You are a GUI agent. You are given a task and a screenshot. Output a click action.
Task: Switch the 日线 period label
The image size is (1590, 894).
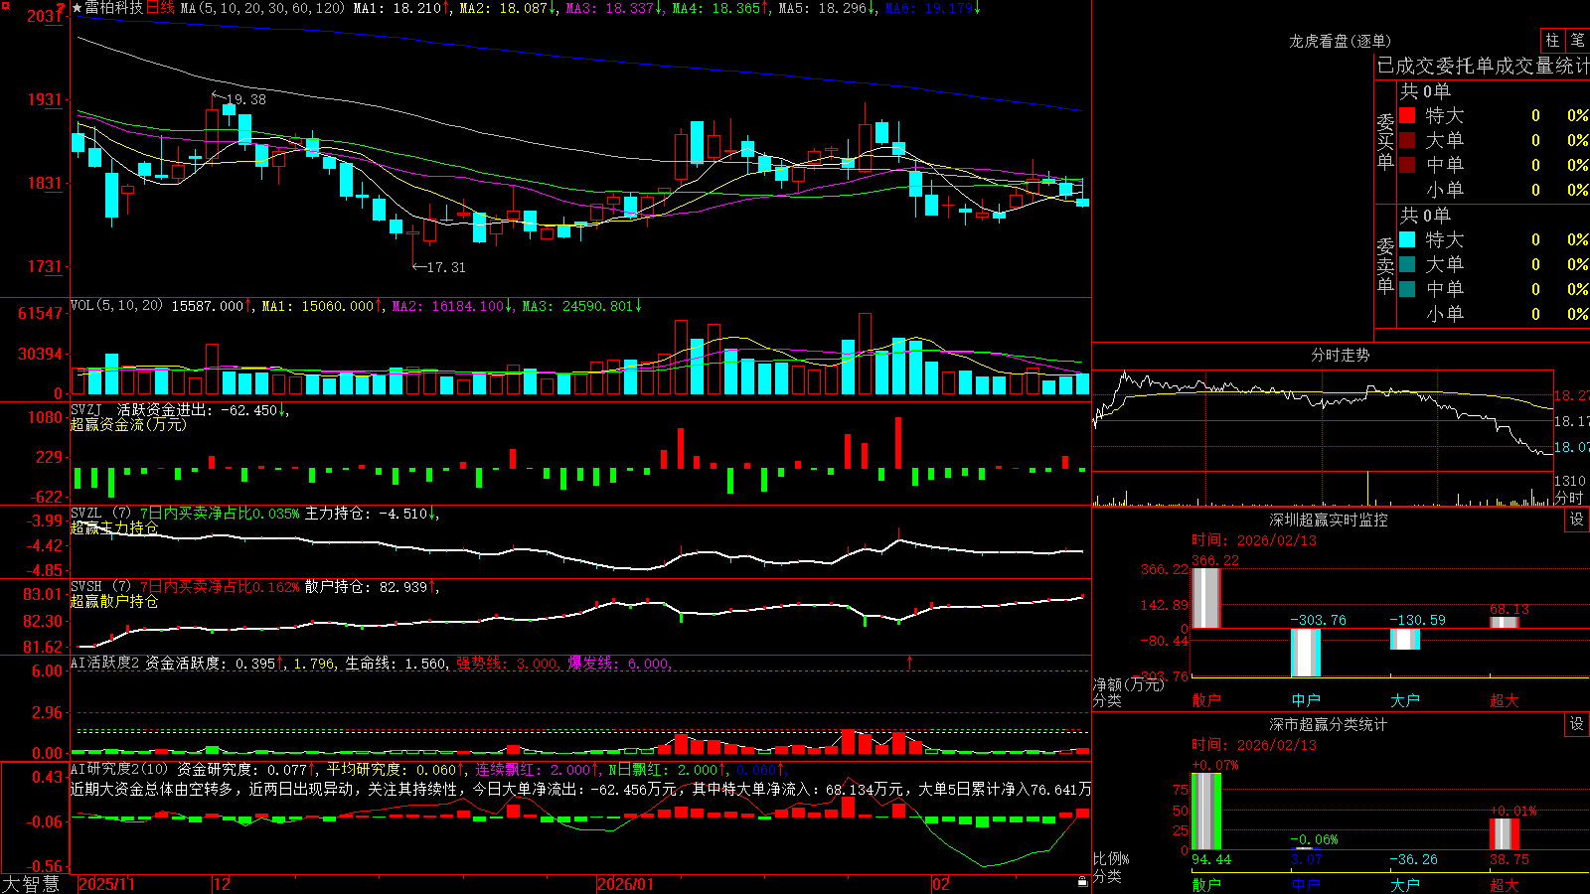tap(160, 8)
